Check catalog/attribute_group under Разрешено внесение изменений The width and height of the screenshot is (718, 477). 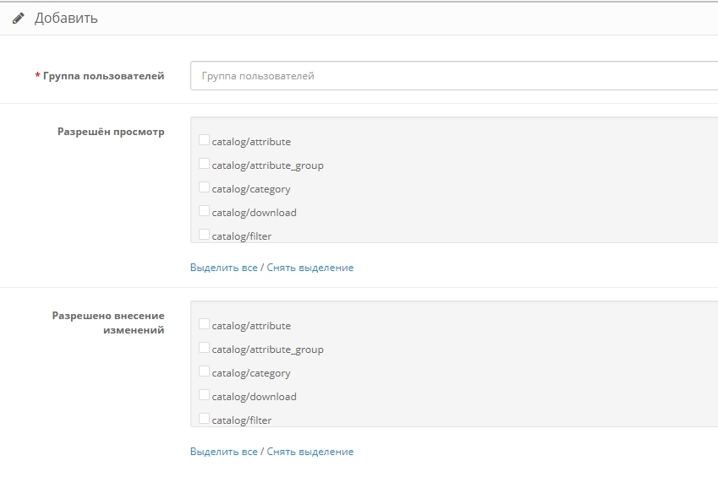204,348
